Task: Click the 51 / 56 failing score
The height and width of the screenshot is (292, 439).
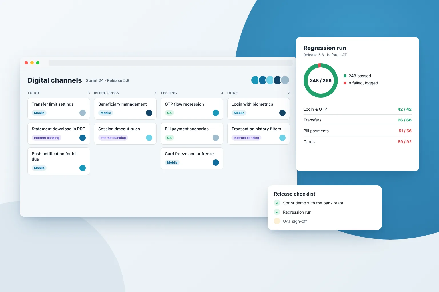Action: click(405, 131)
